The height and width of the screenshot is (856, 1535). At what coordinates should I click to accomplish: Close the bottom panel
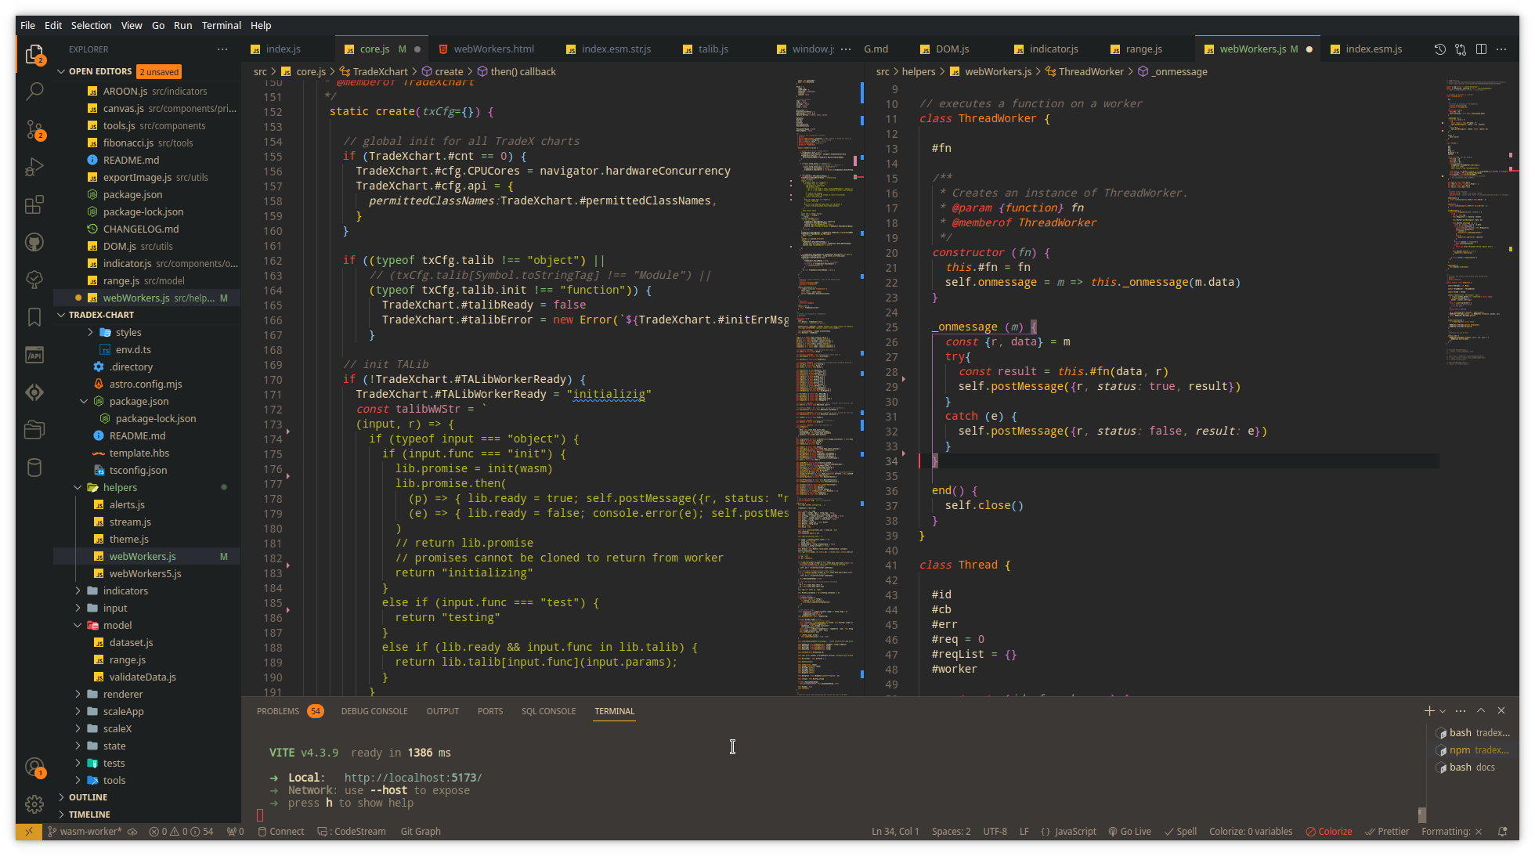[1501, 710]
